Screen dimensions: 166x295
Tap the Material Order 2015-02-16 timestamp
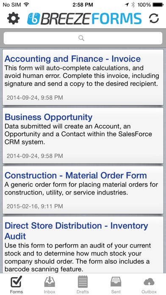tap(35, 206)
